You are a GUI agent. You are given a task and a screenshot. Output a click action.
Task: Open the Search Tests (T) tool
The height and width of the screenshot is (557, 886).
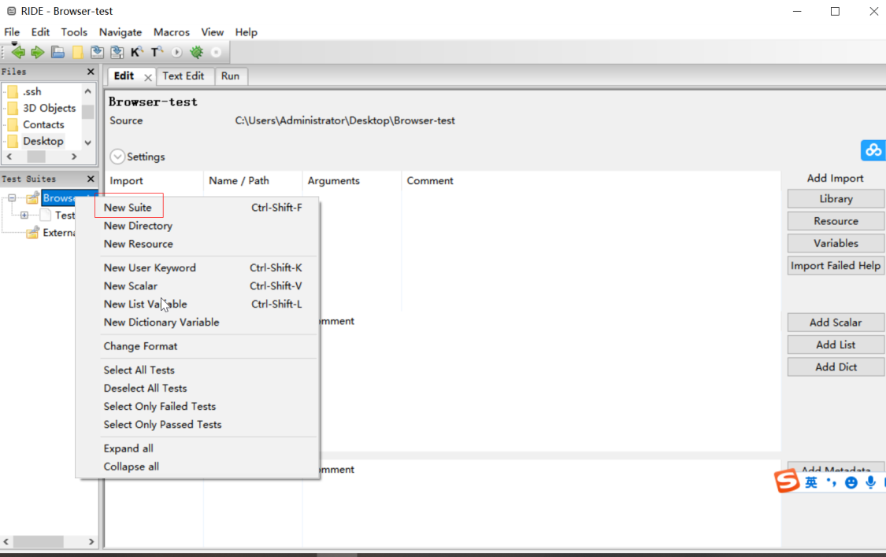pos(157,53)
